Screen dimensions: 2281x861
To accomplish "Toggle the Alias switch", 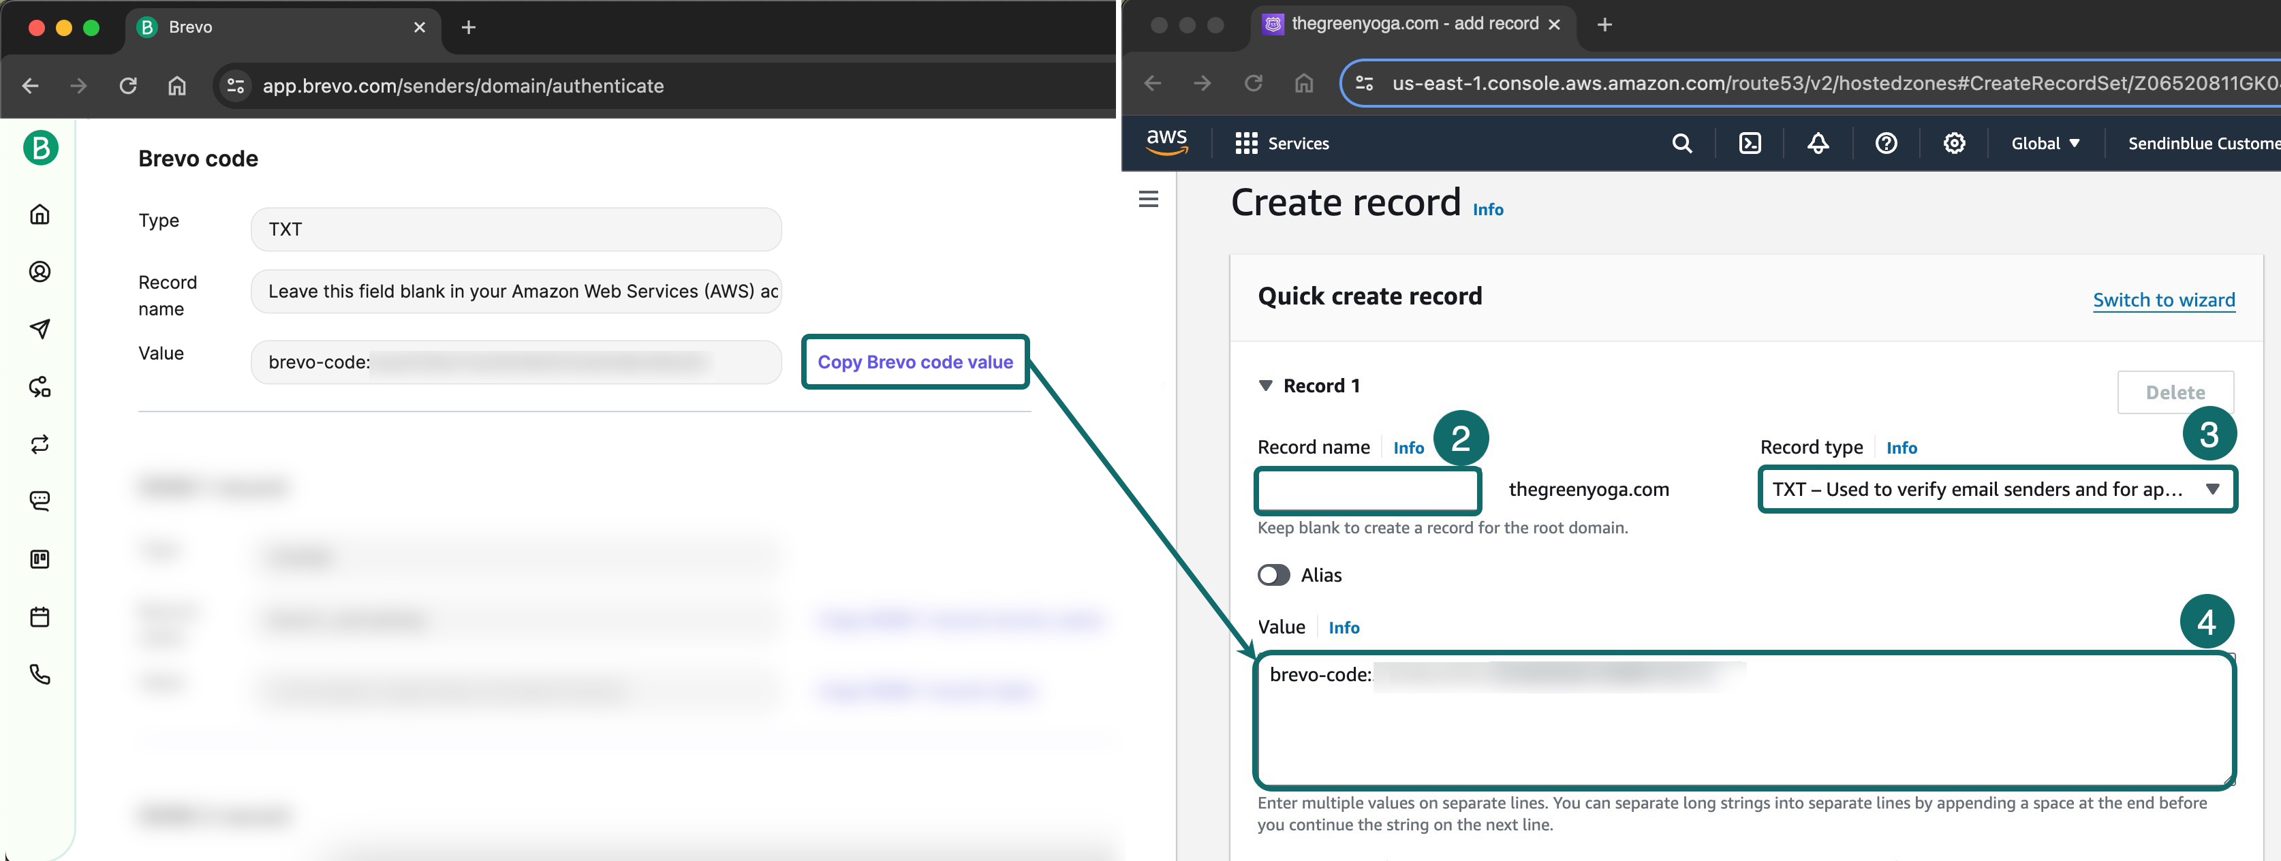I will click(x=1273, y=575).
